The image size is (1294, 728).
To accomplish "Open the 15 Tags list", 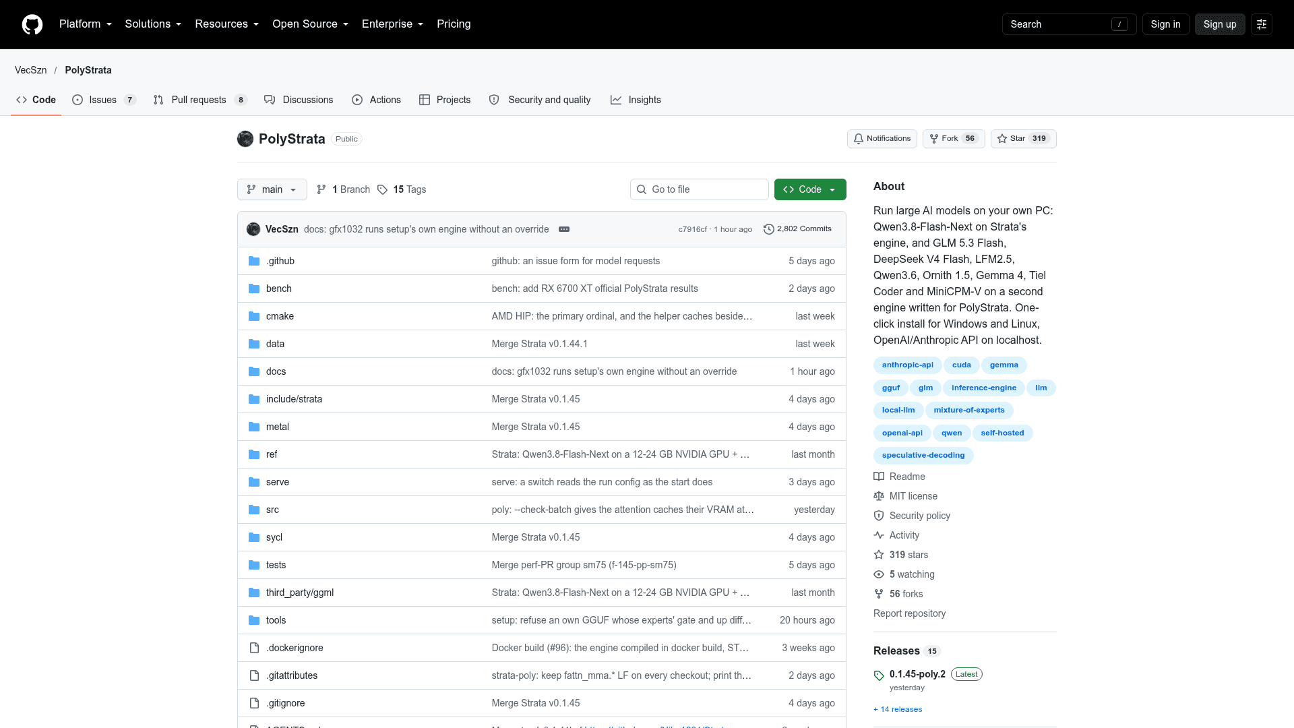I will click(x=402, y=189).
